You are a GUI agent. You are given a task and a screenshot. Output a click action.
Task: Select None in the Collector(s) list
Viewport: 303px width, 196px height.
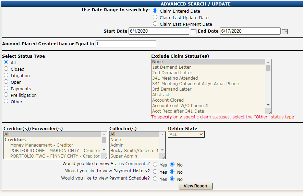[x=135, y=139]
